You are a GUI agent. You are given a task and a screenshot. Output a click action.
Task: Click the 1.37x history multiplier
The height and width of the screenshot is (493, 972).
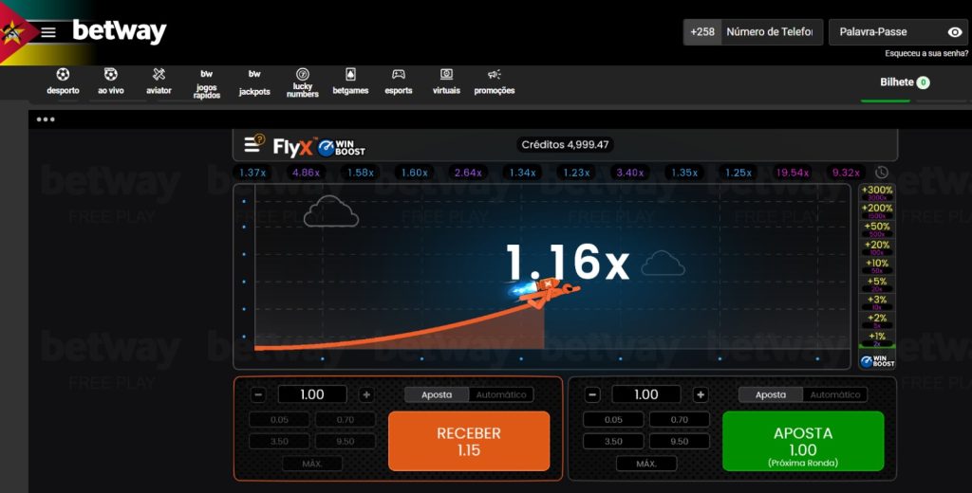[x=252, y=173]
